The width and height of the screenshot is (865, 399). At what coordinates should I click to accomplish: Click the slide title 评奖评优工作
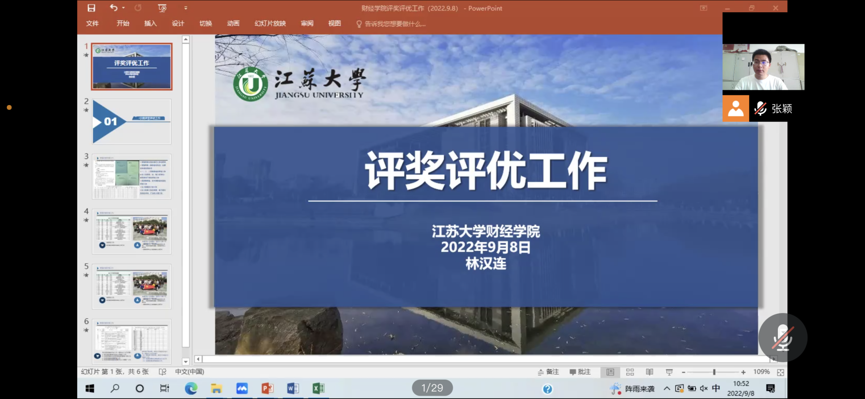(486, 171)
